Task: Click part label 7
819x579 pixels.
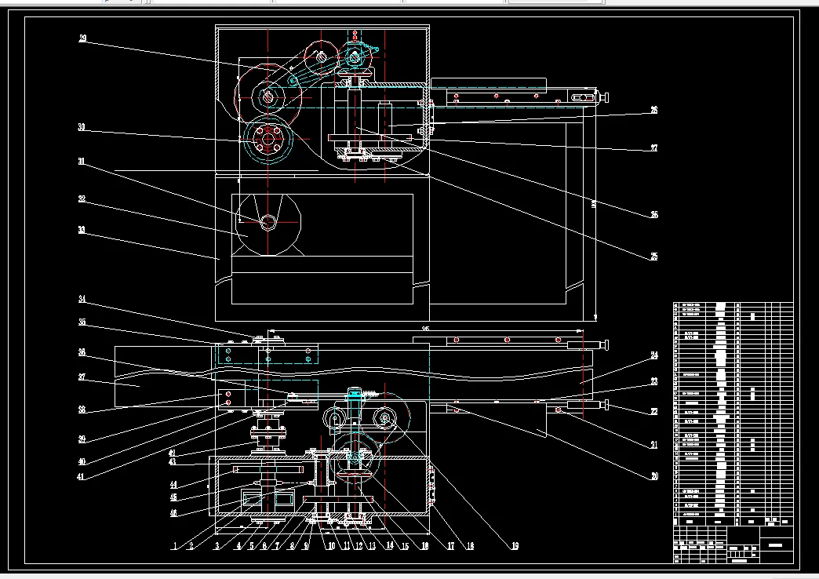Action: (278, 547)
